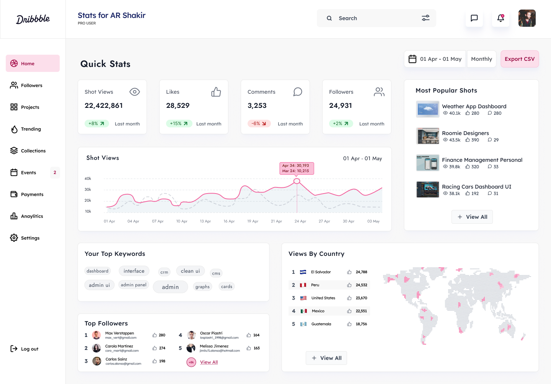The image size is (551, 384).
Task: Open the Finance Management Personal thumbnail
Action: click(428, 163)
